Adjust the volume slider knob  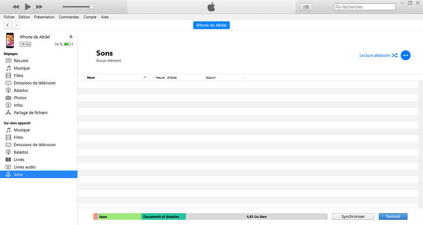click(92, 7)
